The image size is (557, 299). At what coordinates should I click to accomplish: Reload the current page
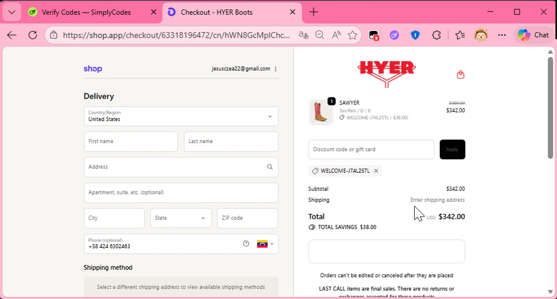pos(33,35)
